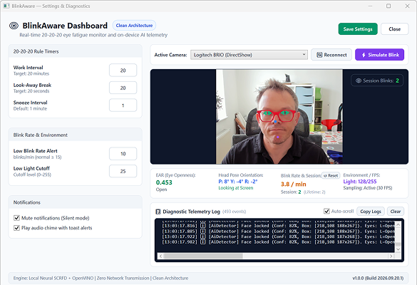
Task: Trigger the Simulate Blink button
Action: (x=379, y=55)
